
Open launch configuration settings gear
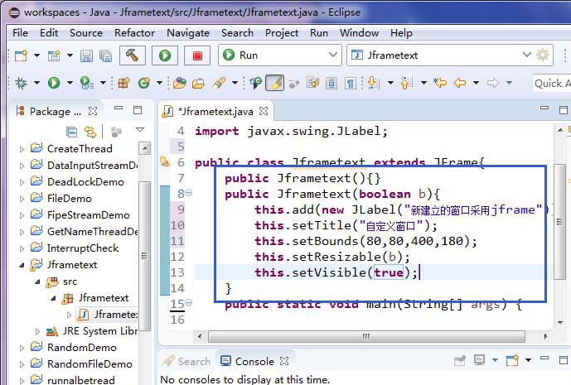tap(543, 55)
